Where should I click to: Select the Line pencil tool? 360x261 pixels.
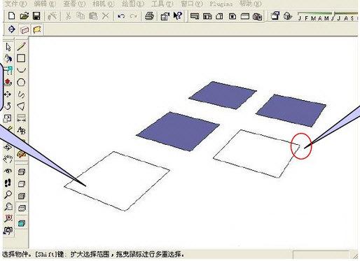(x=21, y=46)
